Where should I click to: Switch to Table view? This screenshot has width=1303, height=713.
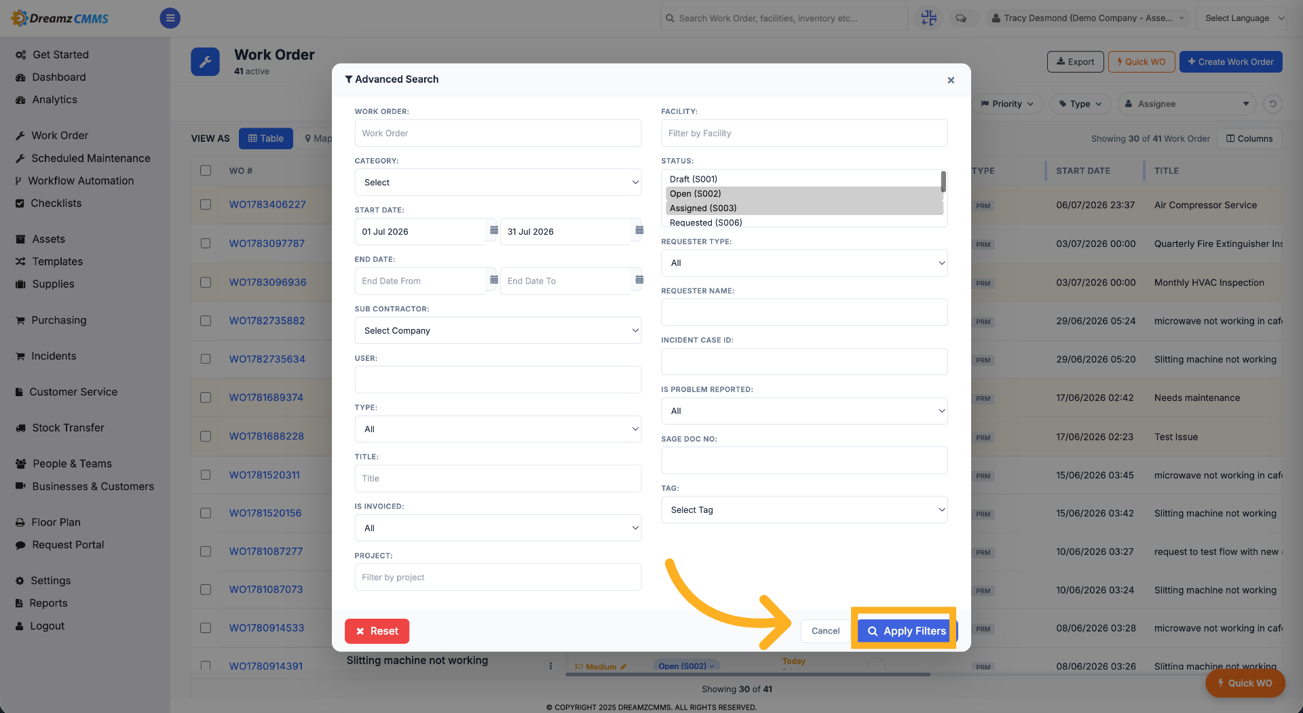pyautogui.click(x=266, y=138)
